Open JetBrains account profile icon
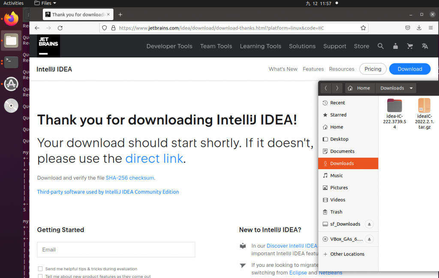 tap(395, 46)
